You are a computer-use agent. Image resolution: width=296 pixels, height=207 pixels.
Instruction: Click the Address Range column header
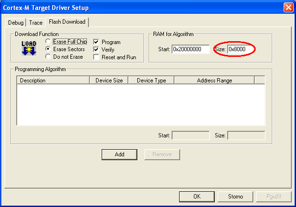click(214, 81)
